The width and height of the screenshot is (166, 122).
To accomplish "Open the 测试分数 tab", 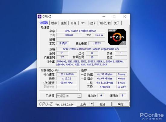I will [x=105, y=23].
